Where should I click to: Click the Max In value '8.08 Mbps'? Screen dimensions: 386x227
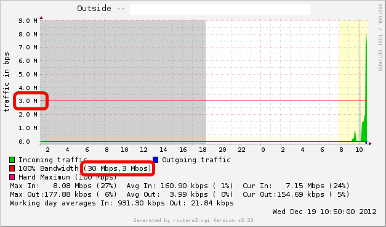[x=72, y=186]
